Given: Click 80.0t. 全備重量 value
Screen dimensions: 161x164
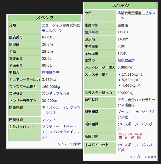Looking at the screenshot, I should pyautogui.click(x=47, y=65).
